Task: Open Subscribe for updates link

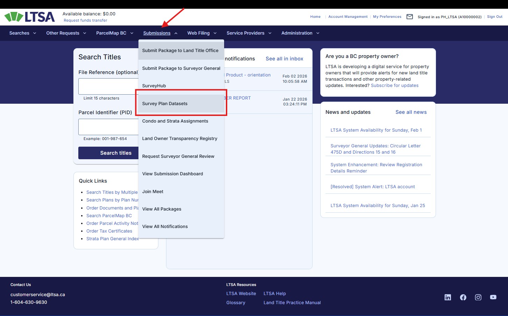Action: point(394,86)
